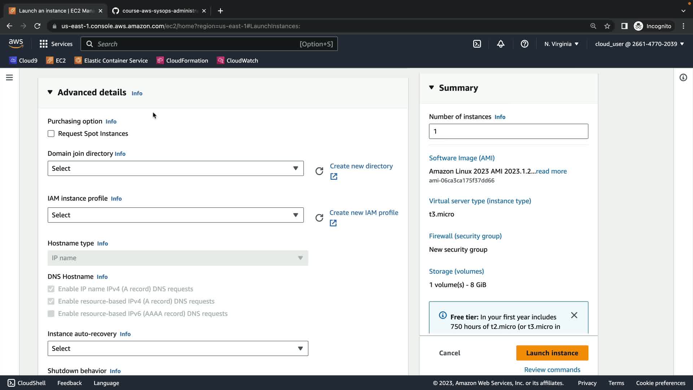Open the Create new IAM profile link
Image resolution: width=693 pixels, height=390 pixels.
tap(363, 213)
